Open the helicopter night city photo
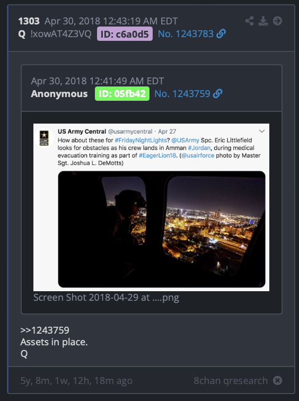Screen dimensions: 299x401 tap(162, 229)
